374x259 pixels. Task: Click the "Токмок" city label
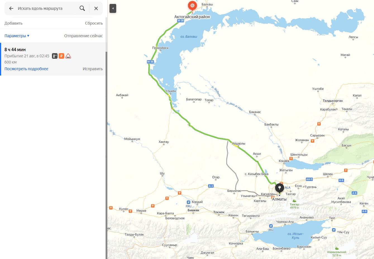219,212
